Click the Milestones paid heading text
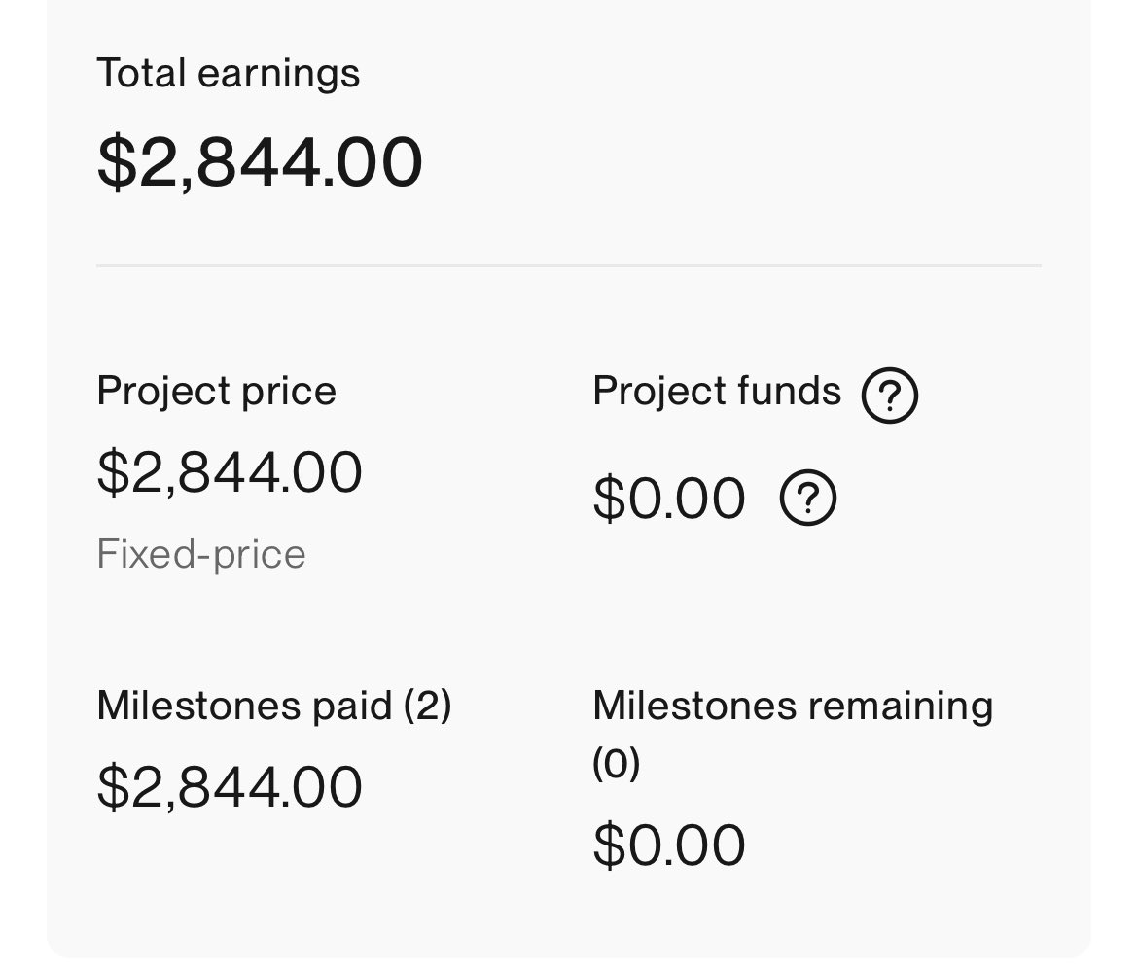The height and width of the screenshot is (966, 1137). click(243, 706)
